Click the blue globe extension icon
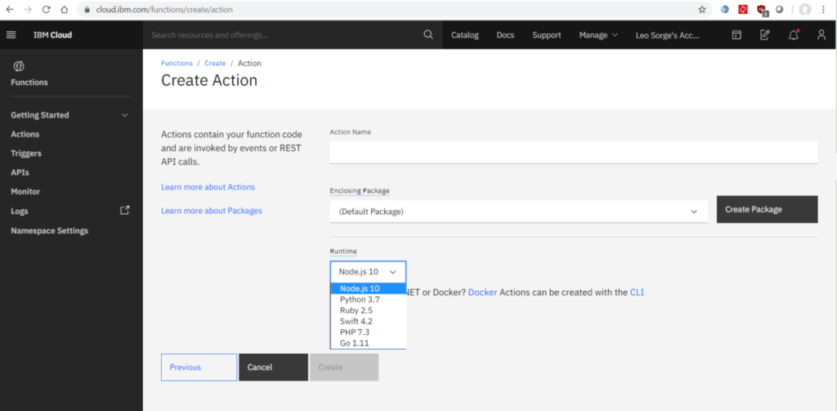The height and width of the screenshot is (411, 837). tap(725, 9)
